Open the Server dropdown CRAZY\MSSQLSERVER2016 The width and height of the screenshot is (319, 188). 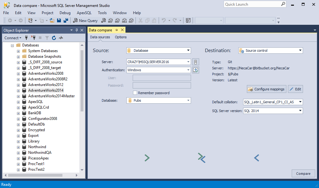[x=159, y=62]
